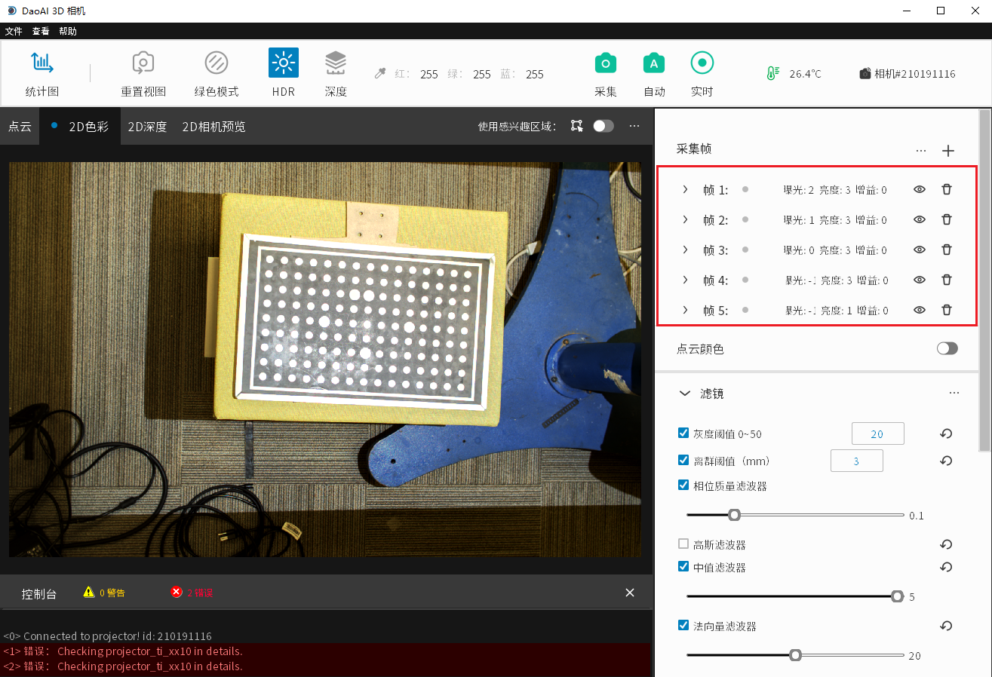Click the 重置视图 reset view icon
The width and height of the screenshot is (992, 677).
pyautogui.click(x=143, y=63)
